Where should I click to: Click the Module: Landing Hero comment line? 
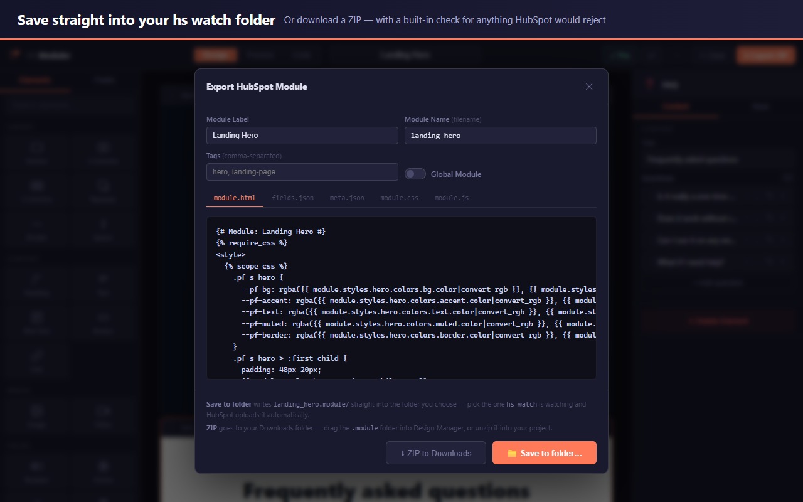tap(270, 232)
